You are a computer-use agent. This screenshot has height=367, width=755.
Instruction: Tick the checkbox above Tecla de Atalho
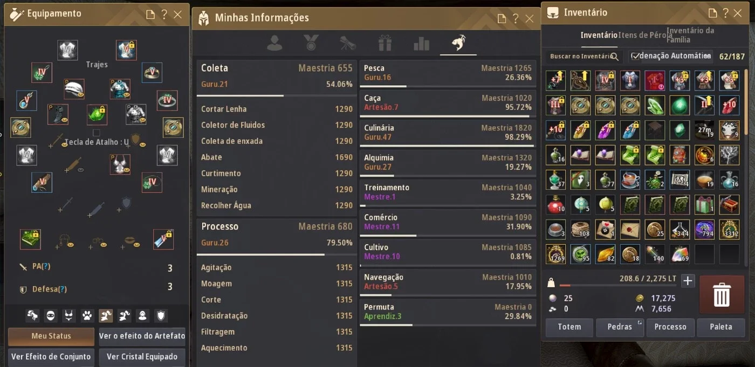[96, 133]
